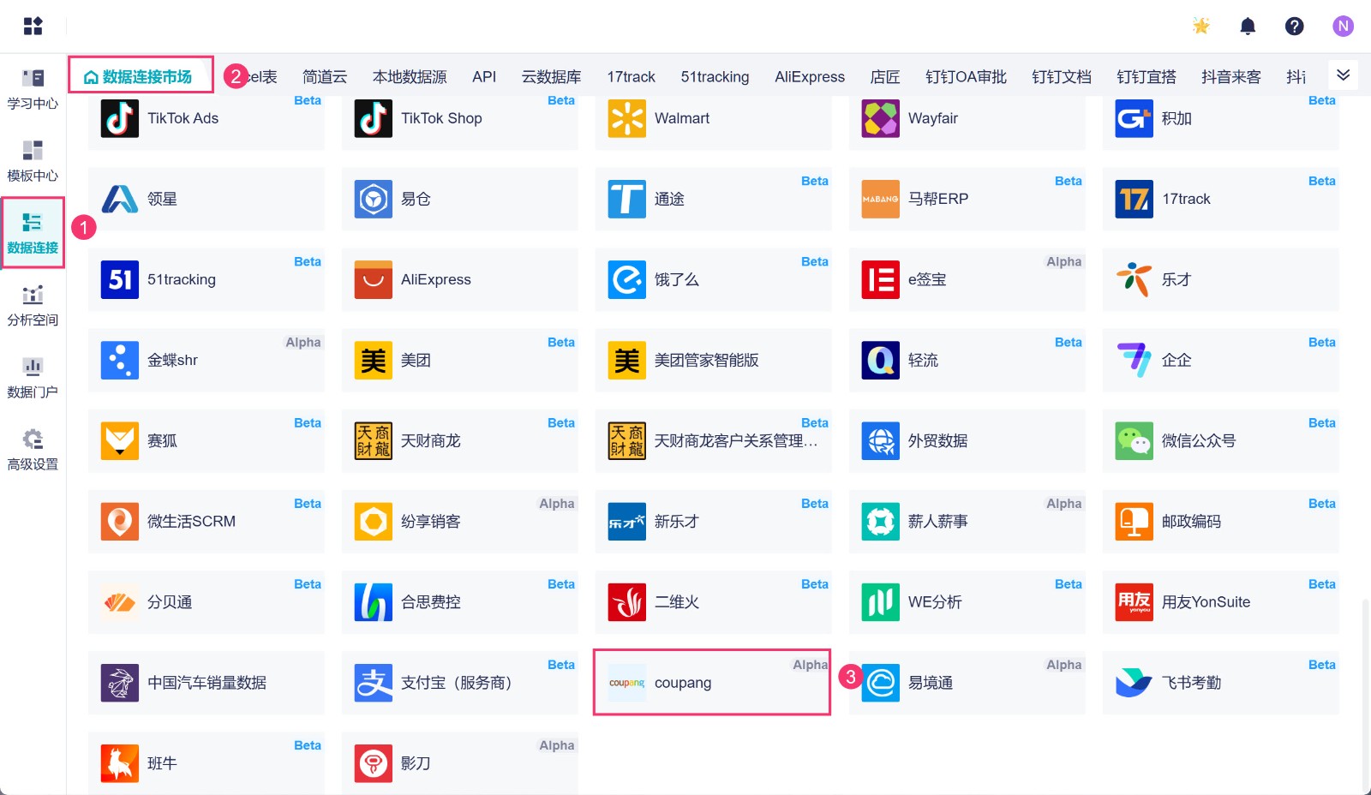Image resolution: width=1371 pixels, height=795 pixels.
Task: Open the 数据连接市场 tab
Action: pyautogui.click(x=140, y=77)
